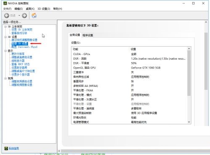The width and height of the screenshot is (210, 155).
Task: Click settings list scroll up arrow
Action: [x=189, y=49]
